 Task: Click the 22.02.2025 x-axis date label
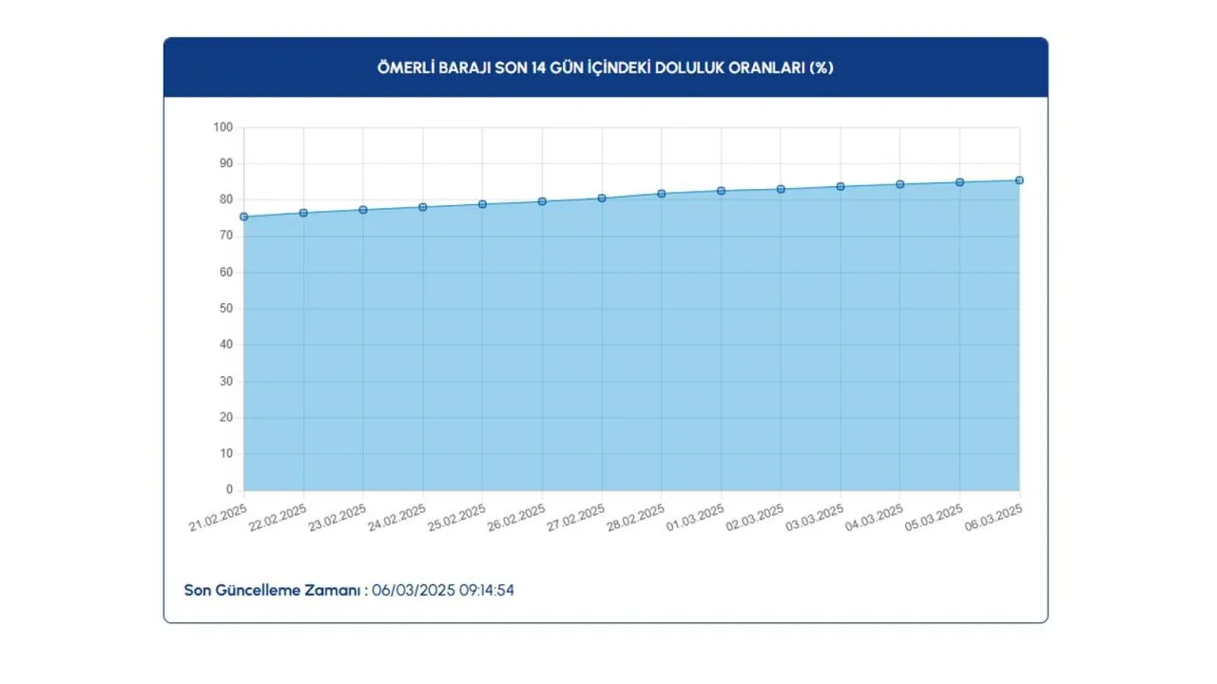click(x=279, y=518)
